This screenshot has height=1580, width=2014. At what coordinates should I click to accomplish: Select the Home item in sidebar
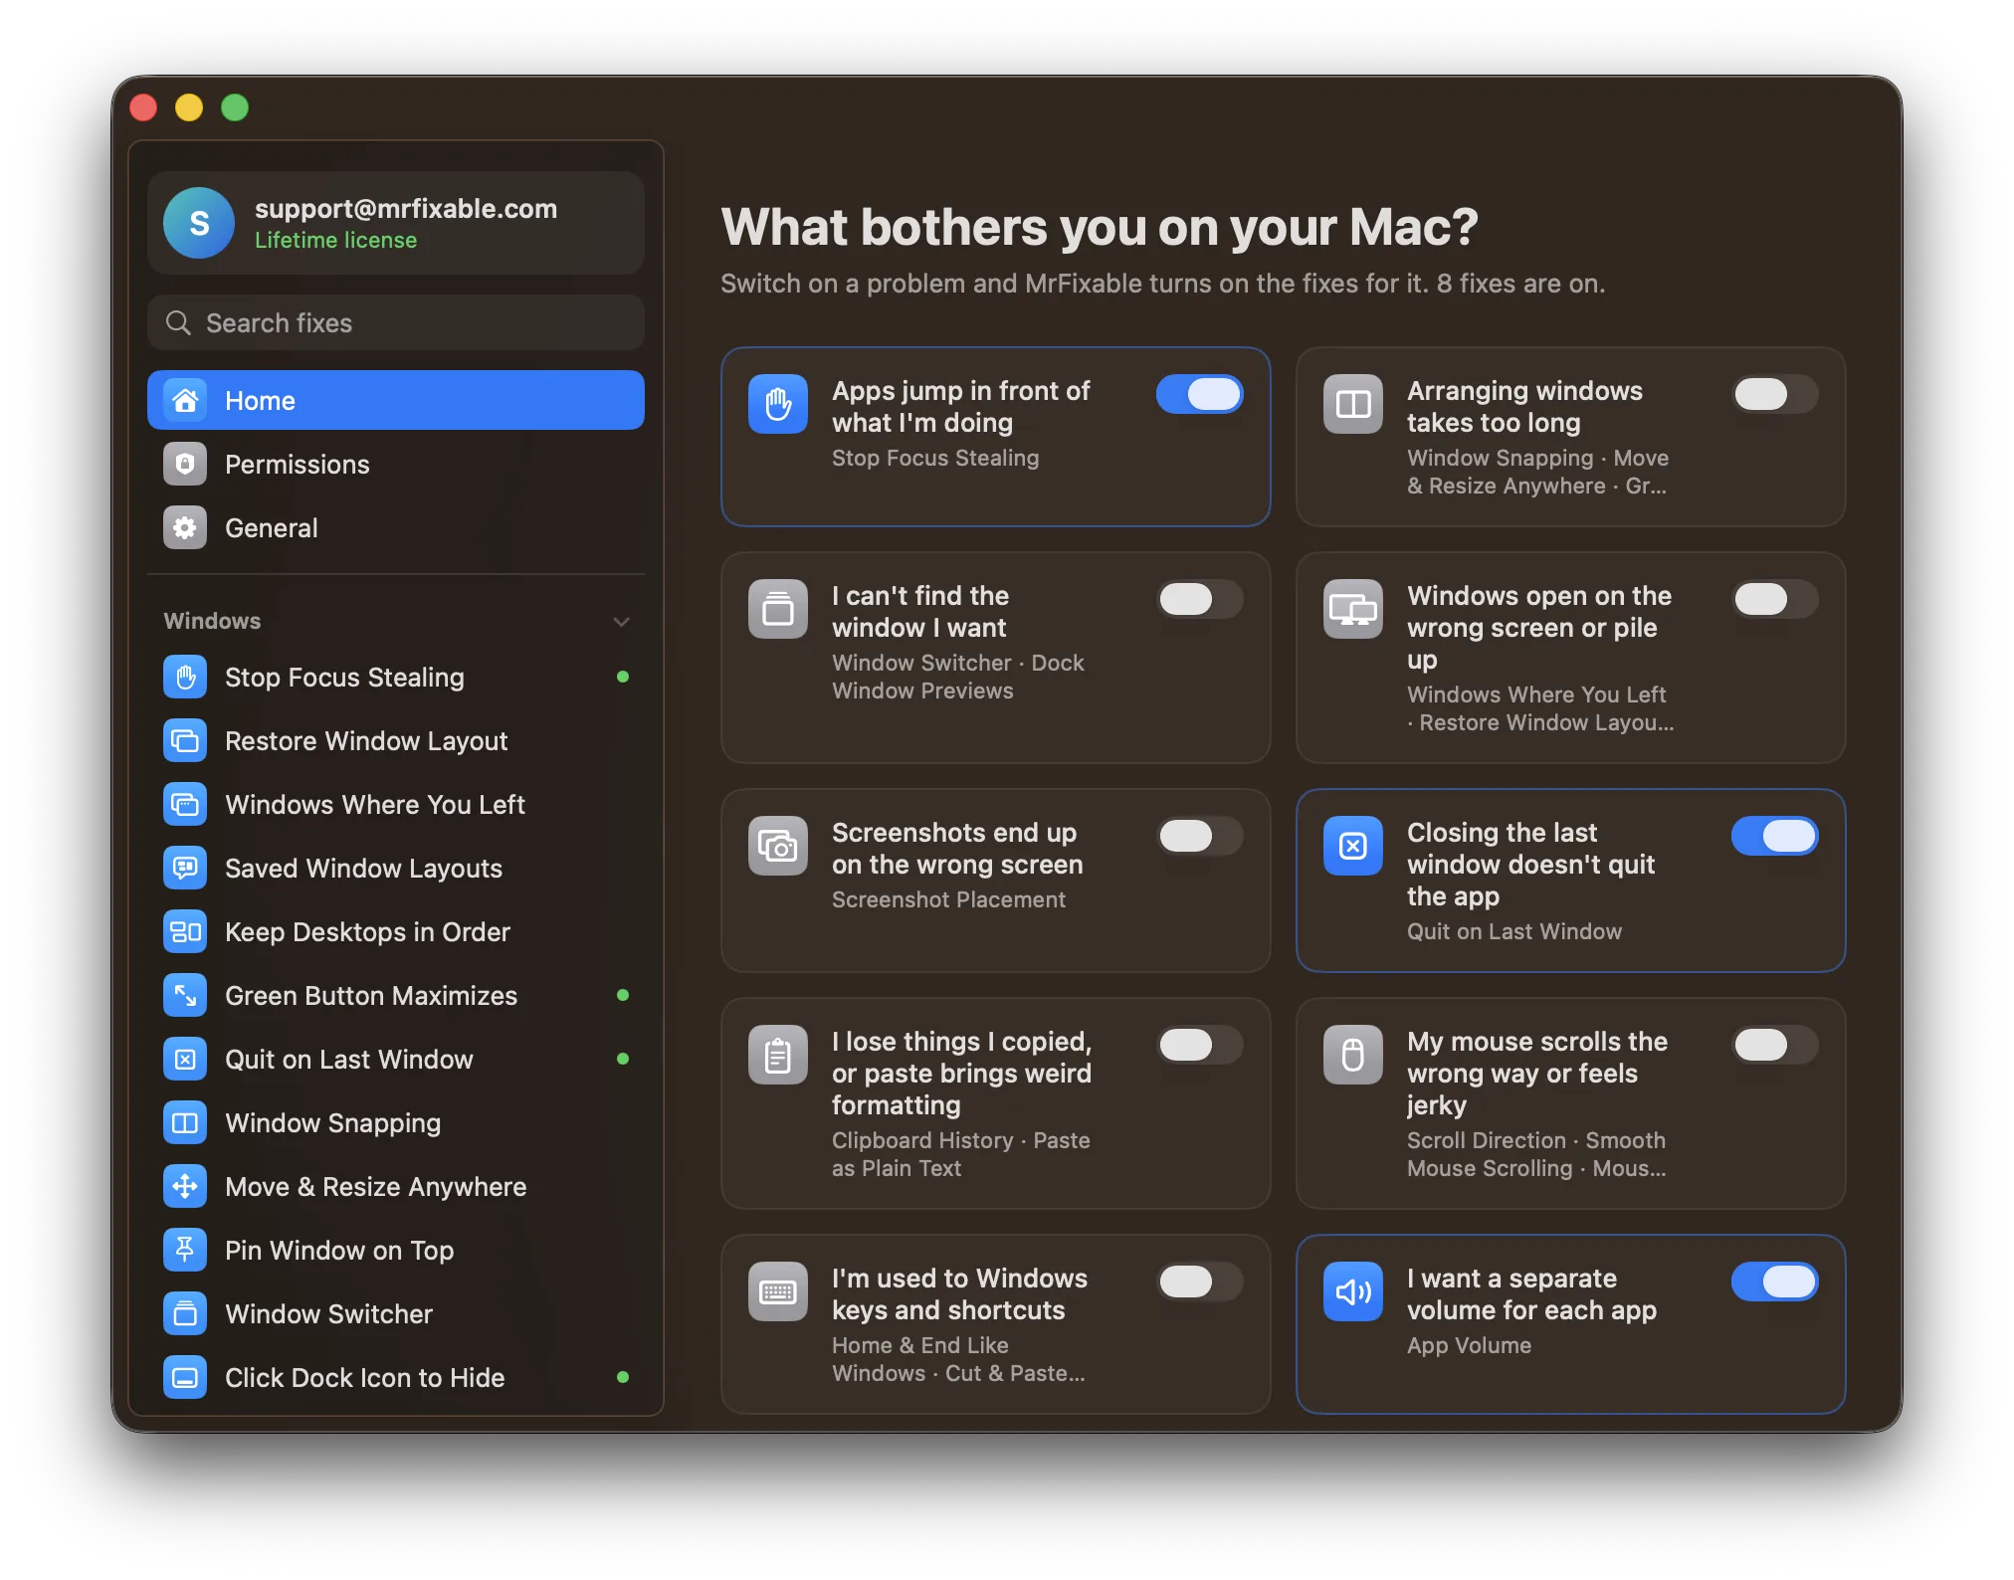(x=396, y=400)
